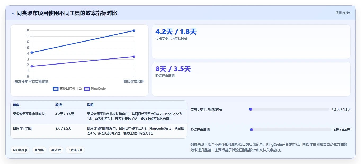361x164 pixels.
Task: Click the 阶段评审周期 caption in data card
Action: 165,76
